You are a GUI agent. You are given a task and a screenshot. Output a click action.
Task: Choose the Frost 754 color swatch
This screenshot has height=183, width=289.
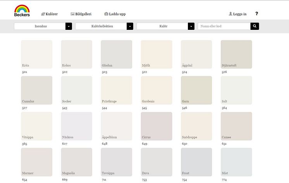pos(196,162)
